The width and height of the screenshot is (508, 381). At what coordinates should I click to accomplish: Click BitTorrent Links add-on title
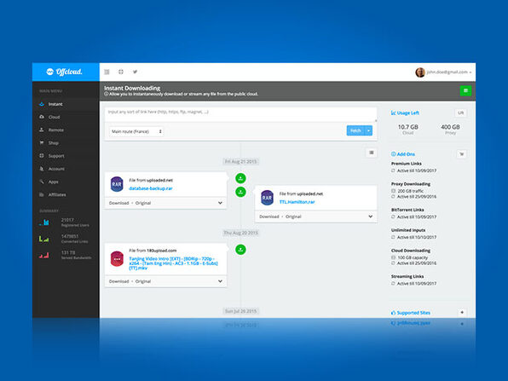tap(407, 210)
